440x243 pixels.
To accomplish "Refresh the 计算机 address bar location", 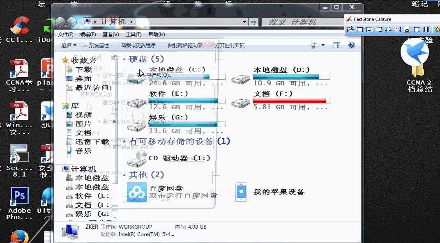I will tap(254, 22).
